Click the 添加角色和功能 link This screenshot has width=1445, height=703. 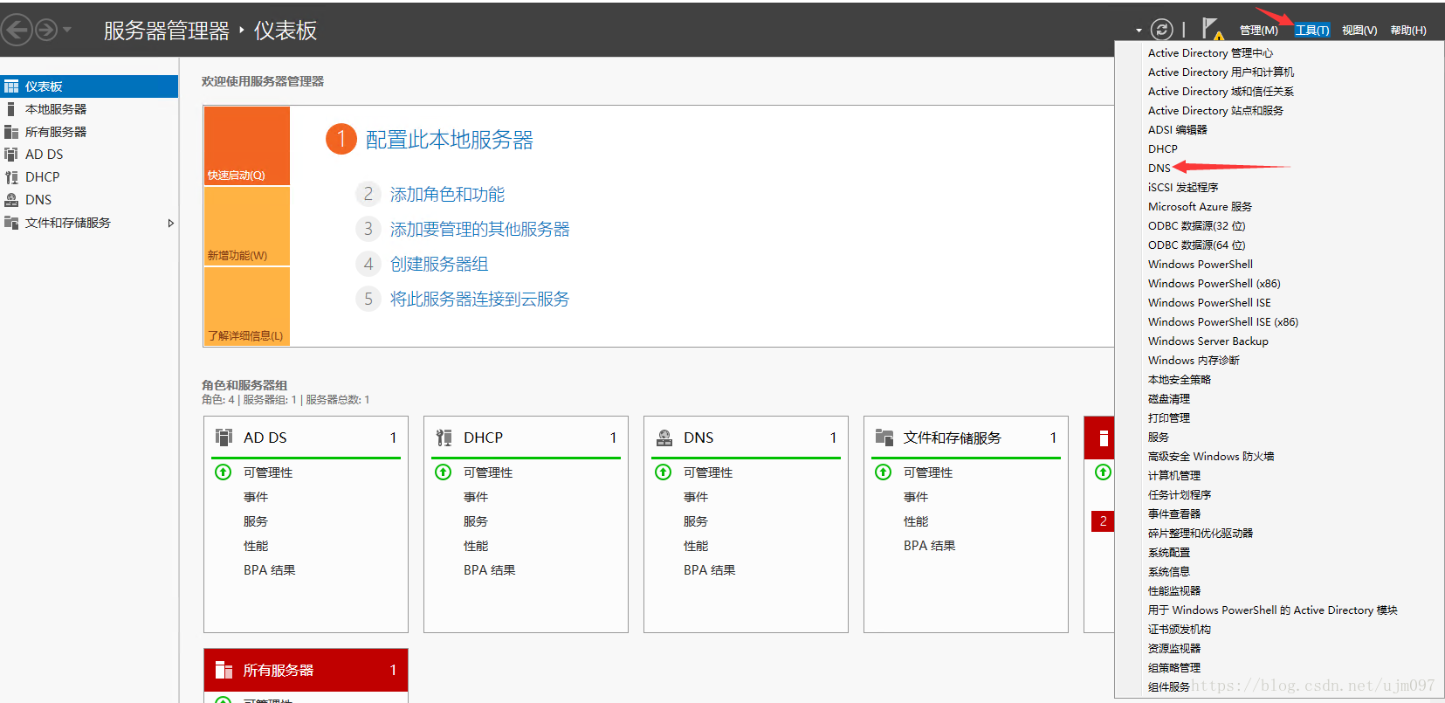click(447, 194)
